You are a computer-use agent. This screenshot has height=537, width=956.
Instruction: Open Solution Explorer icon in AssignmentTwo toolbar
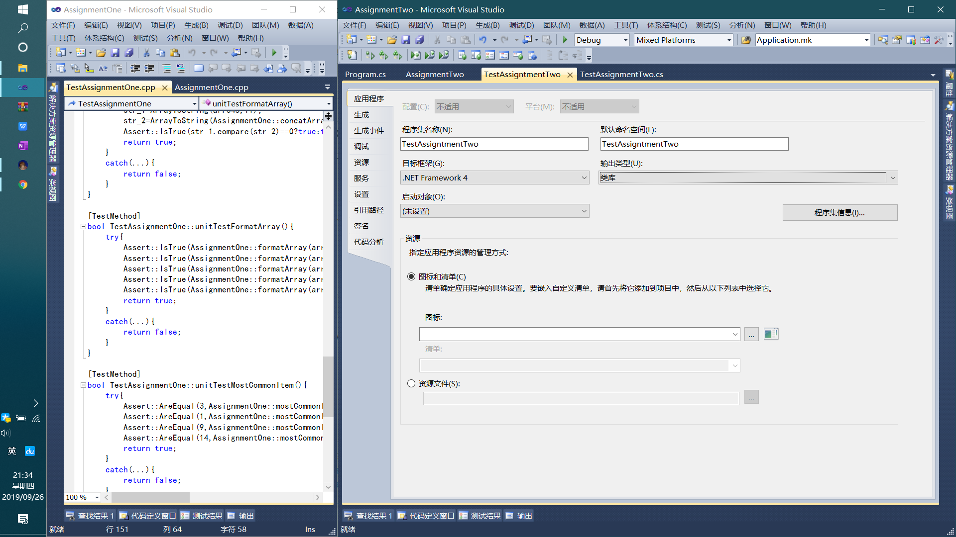point(883,40)
